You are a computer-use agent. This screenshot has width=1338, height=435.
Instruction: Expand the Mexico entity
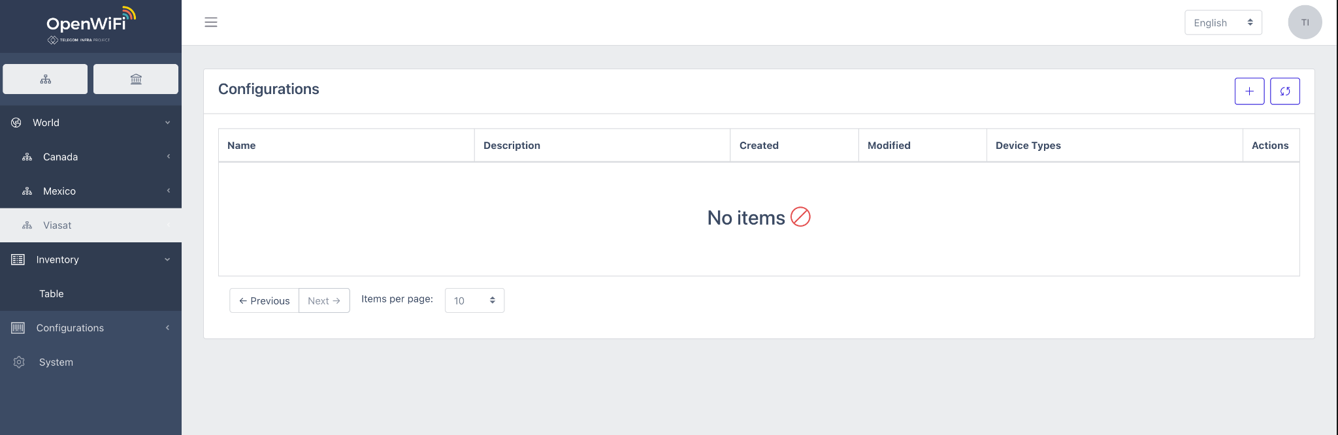pyautogui.click(x=168, y=191)
